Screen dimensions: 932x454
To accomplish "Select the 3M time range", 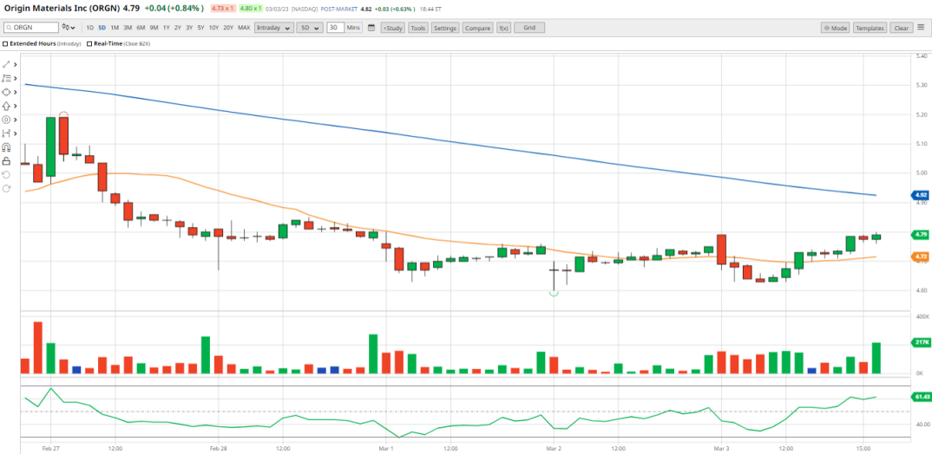I will [128, 28].
